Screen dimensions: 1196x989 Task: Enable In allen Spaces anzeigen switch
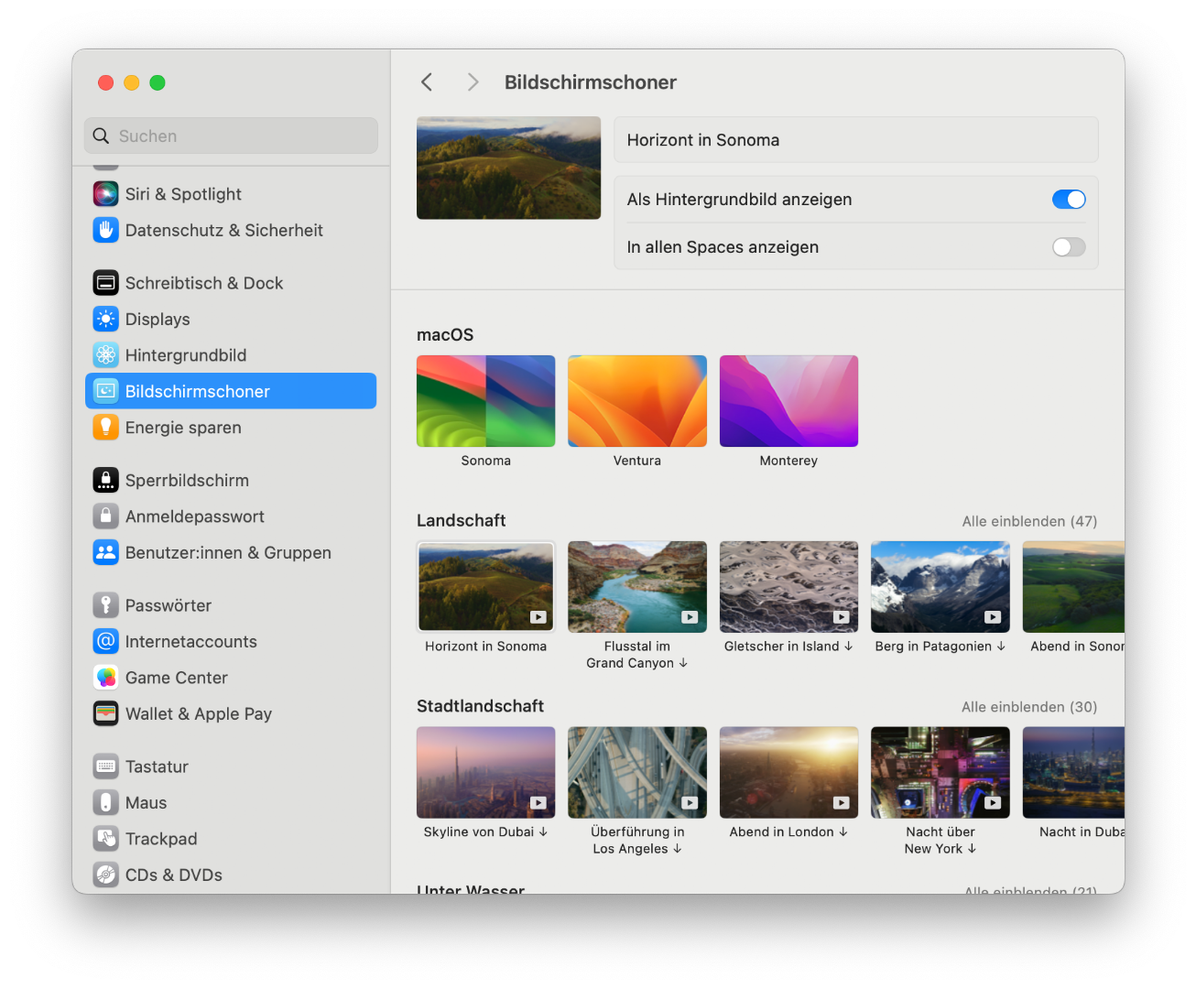(x=1068, y=247)
